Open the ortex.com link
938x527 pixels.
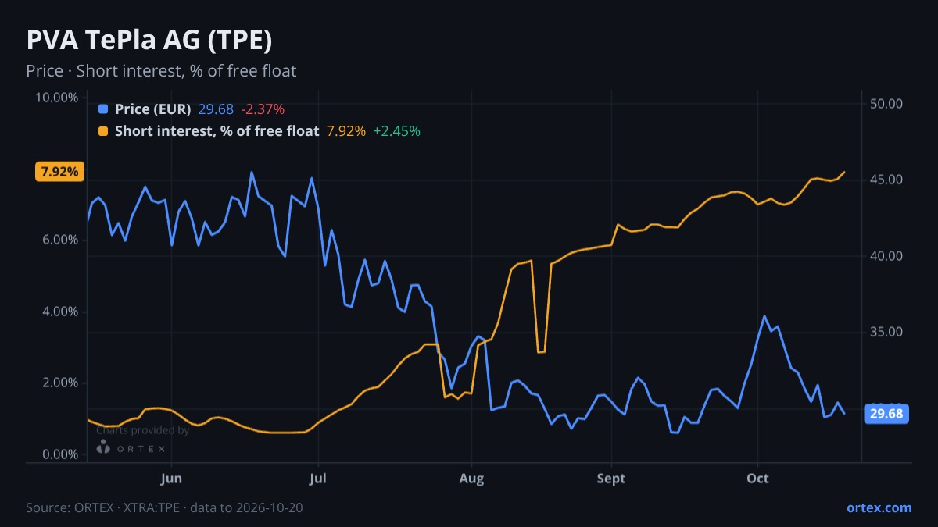tap(879, 507)
